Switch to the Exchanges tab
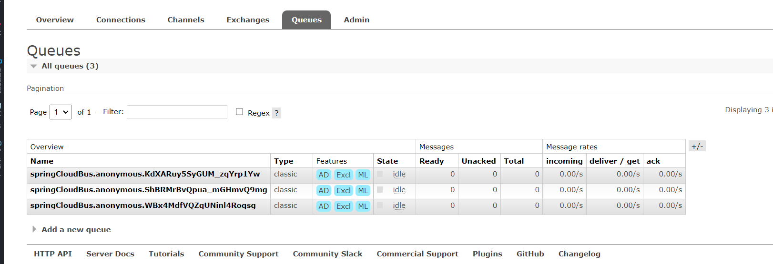The height and width of the screenshot is (264, 773). (x=248, y=20)
